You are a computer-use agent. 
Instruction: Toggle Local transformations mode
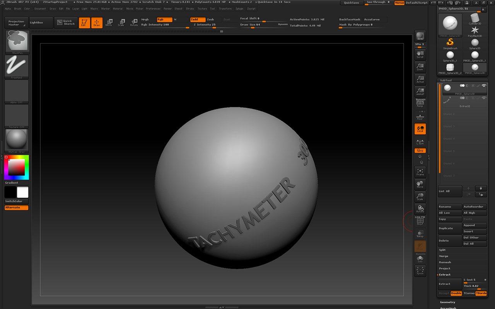(420, 129)
